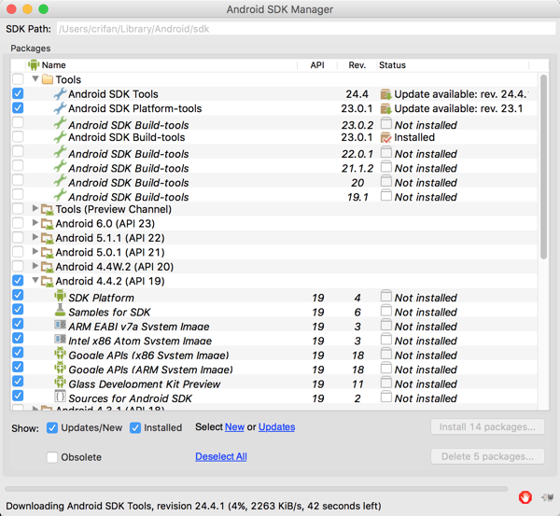
Task: Collapse the Tools folder
Action: coord(35,79)
